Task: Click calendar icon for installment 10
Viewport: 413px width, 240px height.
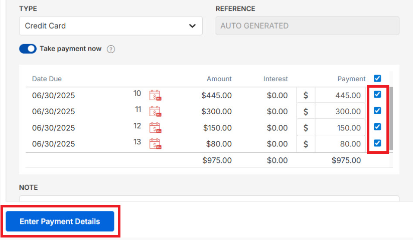Action: [x=155, y=95]
